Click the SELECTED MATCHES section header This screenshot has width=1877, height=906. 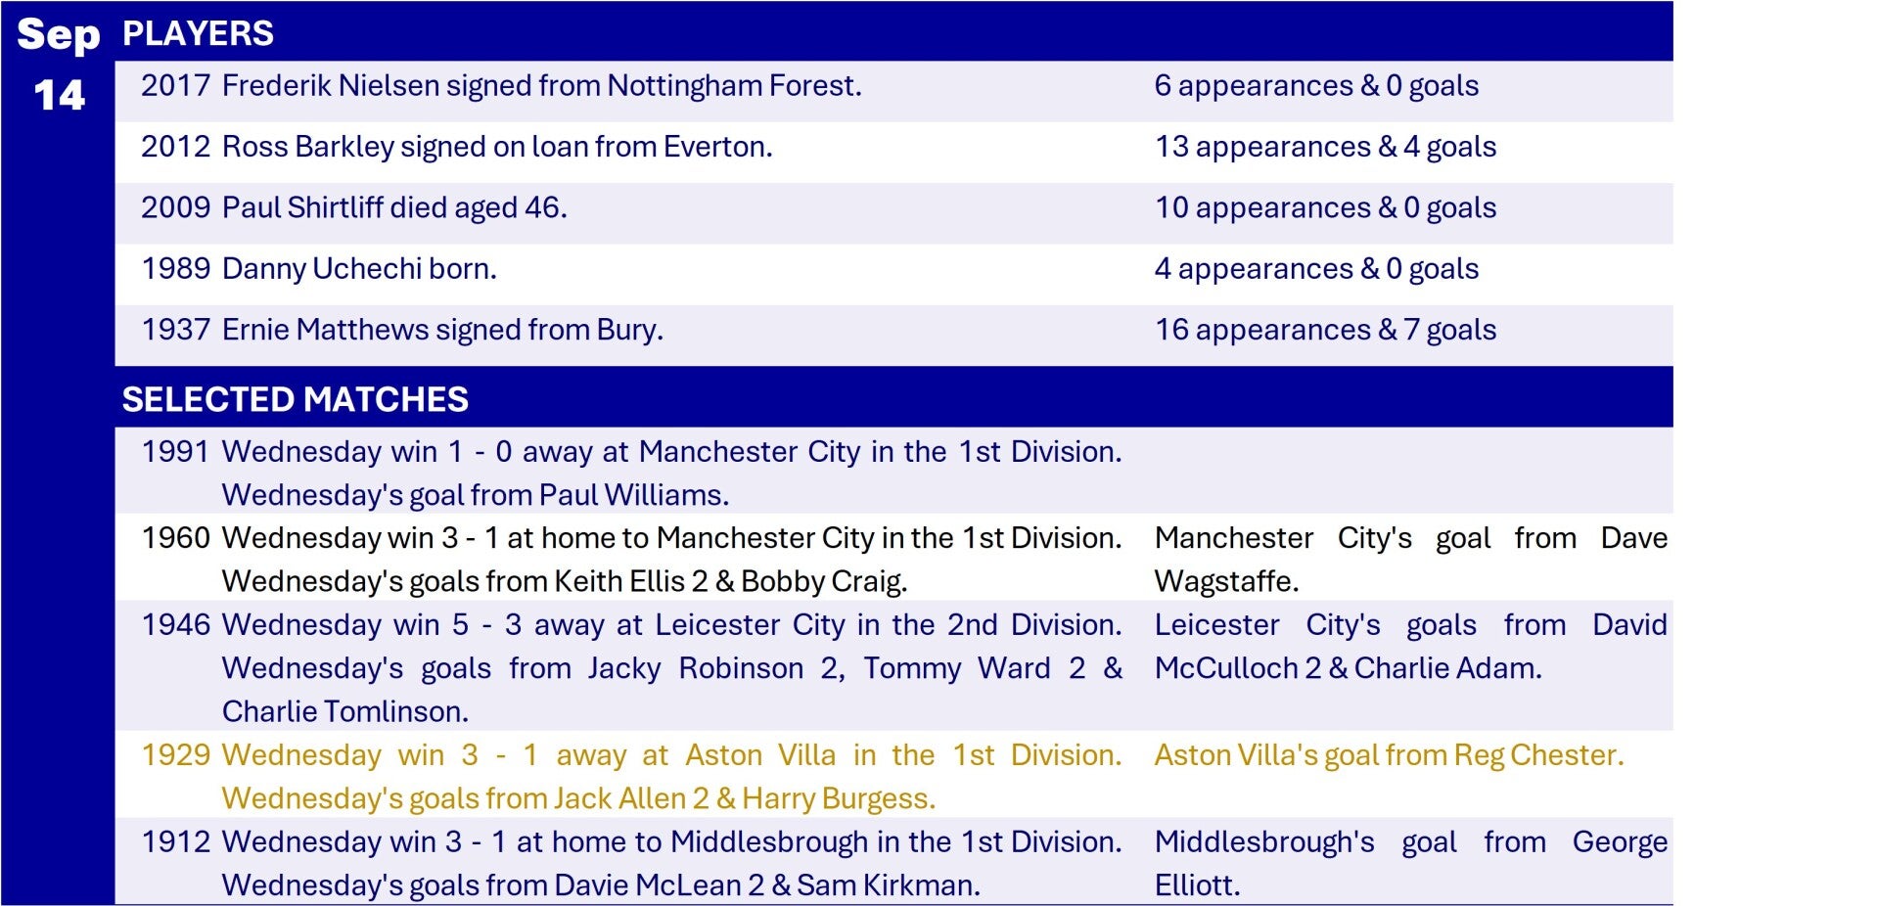tap(295, 399)
